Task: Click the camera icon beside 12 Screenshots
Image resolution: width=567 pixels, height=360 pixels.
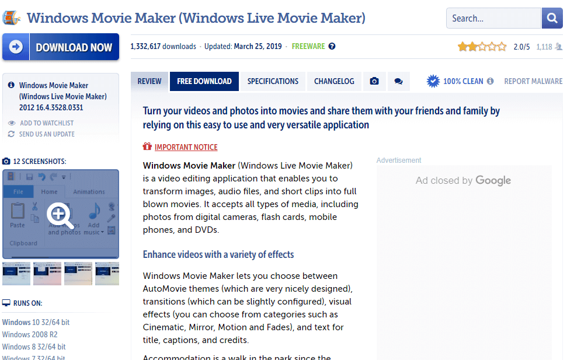Action: tap(6, 161)
